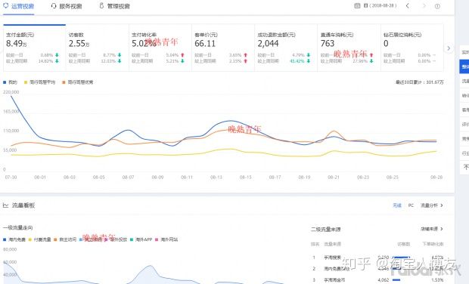This screenshot has height=284, width=469.
Task: Toggle the 淘外APP traffic legend item
Action: (141, 239)
